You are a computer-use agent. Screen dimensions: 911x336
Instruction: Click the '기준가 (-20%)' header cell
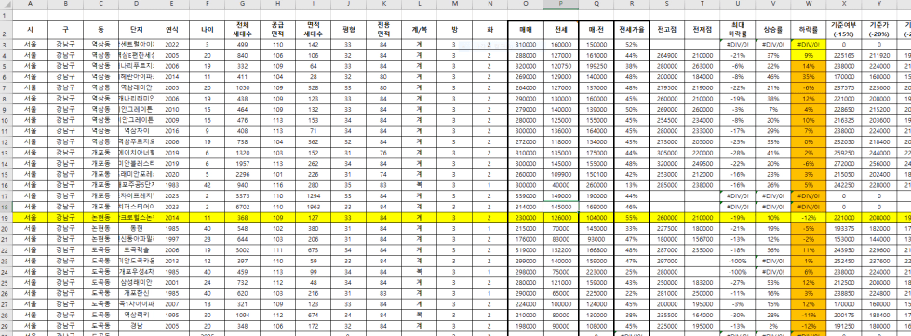coord(879,30)
